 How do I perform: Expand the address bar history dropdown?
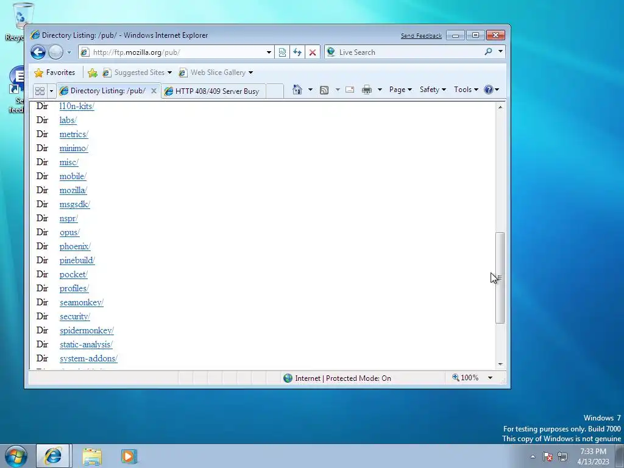(269, 52)
